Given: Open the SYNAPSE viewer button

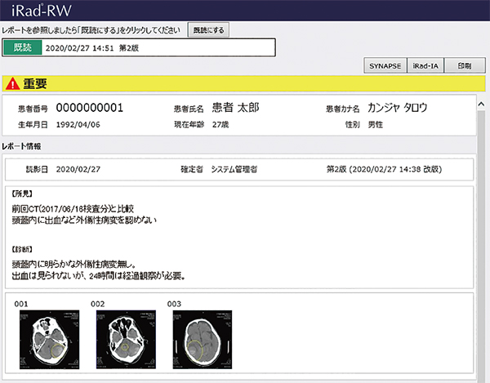Looking at the screenshot, I should [384, 66].
